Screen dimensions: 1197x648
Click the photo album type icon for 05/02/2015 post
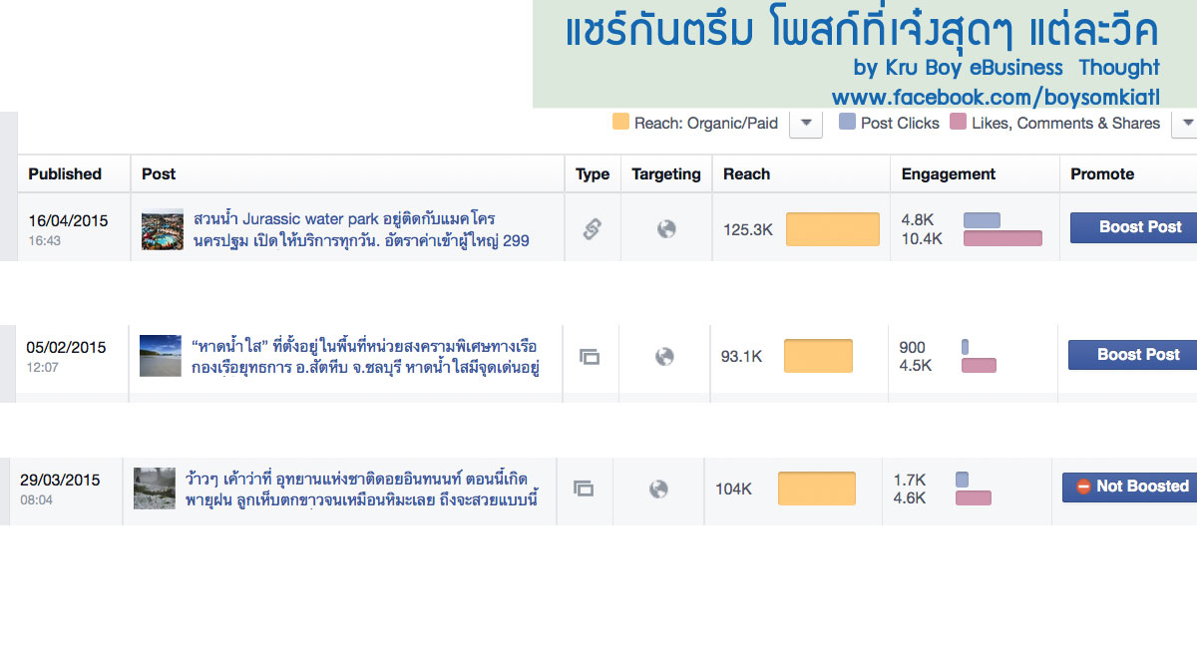590,356
